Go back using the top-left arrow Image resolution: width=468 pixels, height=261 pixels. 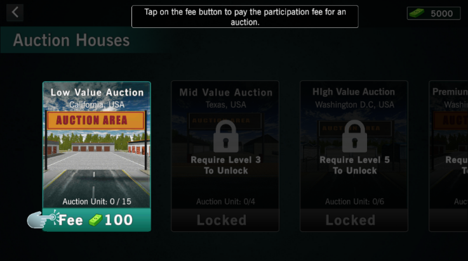15,13
